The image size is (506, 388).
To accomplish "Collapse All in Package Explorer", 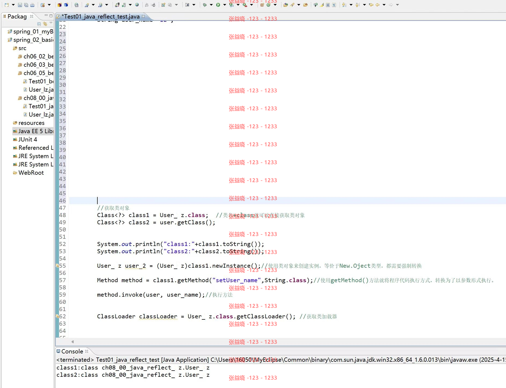I will (39, 24).
